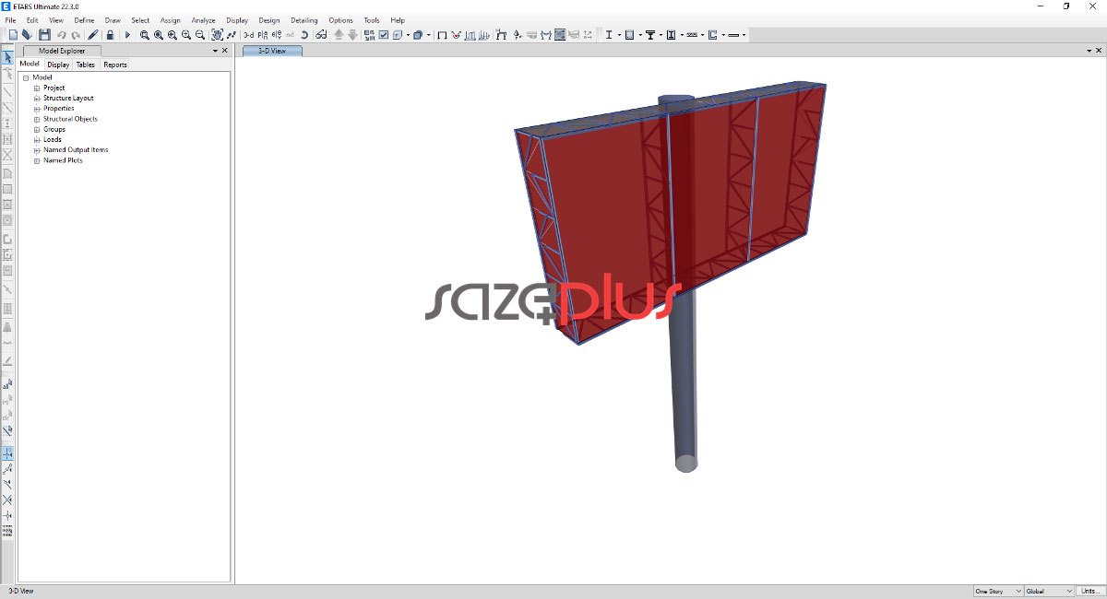This screenshot has height=599, width=1107.
Task: Open the One Story dropdown
Action: click(998, 591)
